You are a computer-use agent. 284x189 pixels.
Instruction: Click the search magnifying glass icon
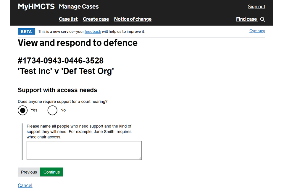(263, 19)
